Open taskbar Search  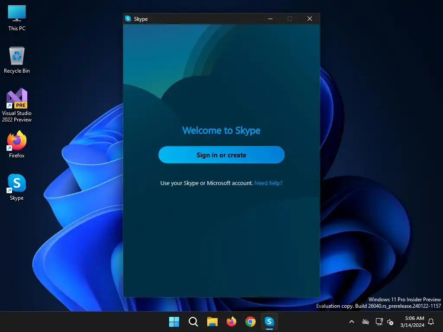click(193, 322)
